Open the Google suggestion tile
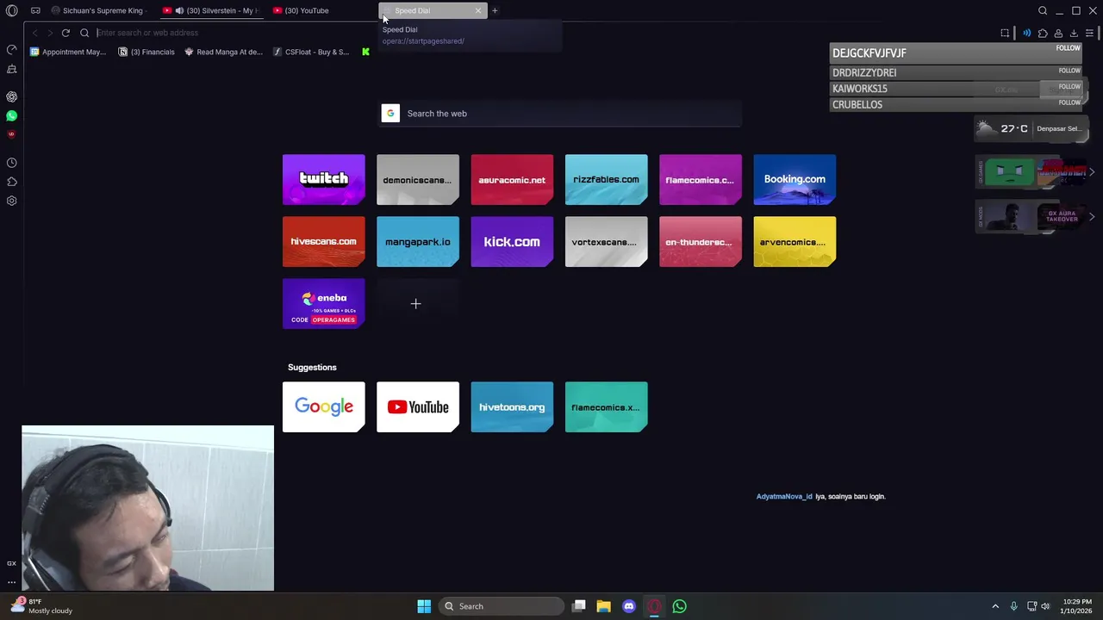The image size is (1103, 620). click(324, 407)
